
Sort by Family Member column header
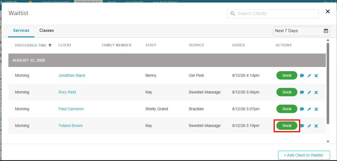click(117, 45)
